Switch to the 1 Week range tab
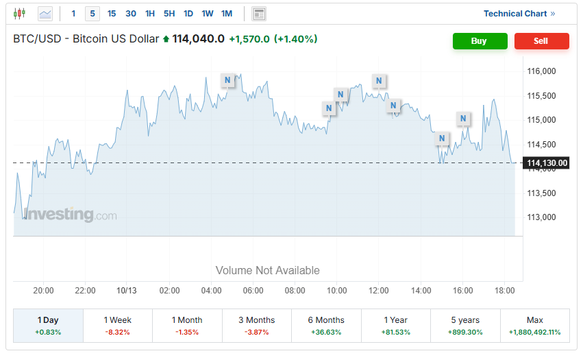This screenshot has width=583, height=362. tap(118, 326)
